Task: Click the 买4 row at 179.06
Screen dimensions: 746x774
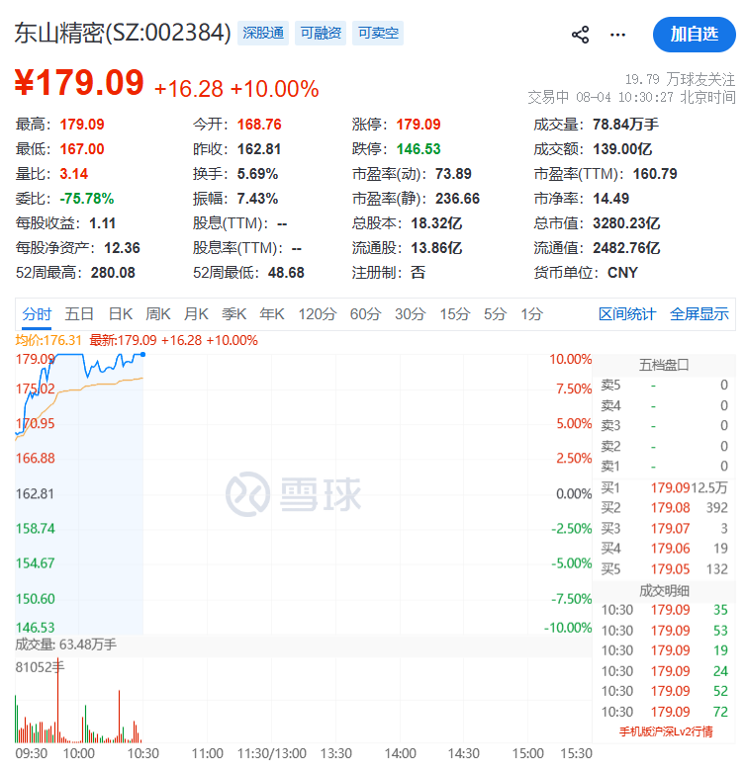Action: (664, 549)
